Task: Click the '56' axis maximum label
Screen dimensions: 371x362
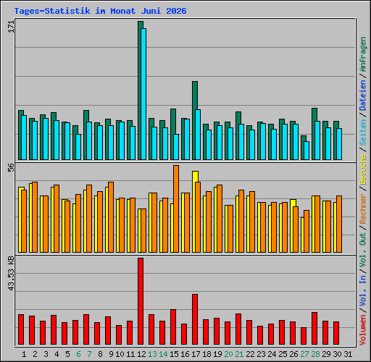Action: [11, 168]
